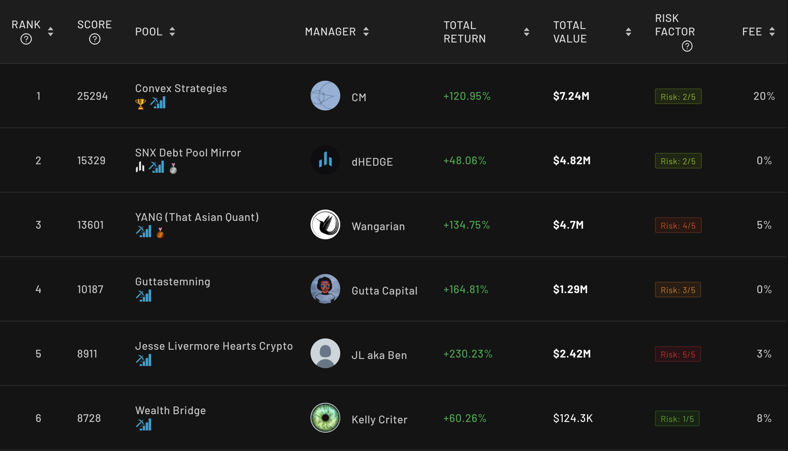View Wangarian's manager profile

click(378, 226)
